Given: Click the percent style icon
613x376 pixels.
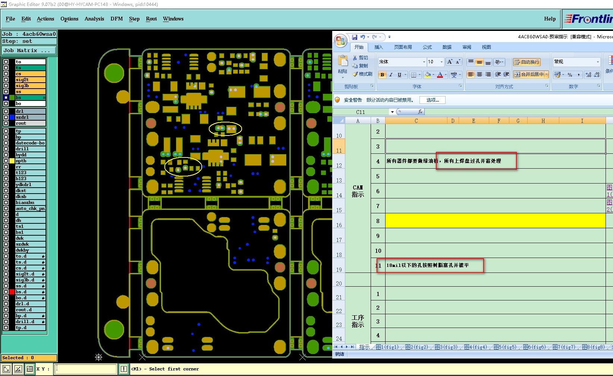Looking at the screenshot, I should click(570, 74).
